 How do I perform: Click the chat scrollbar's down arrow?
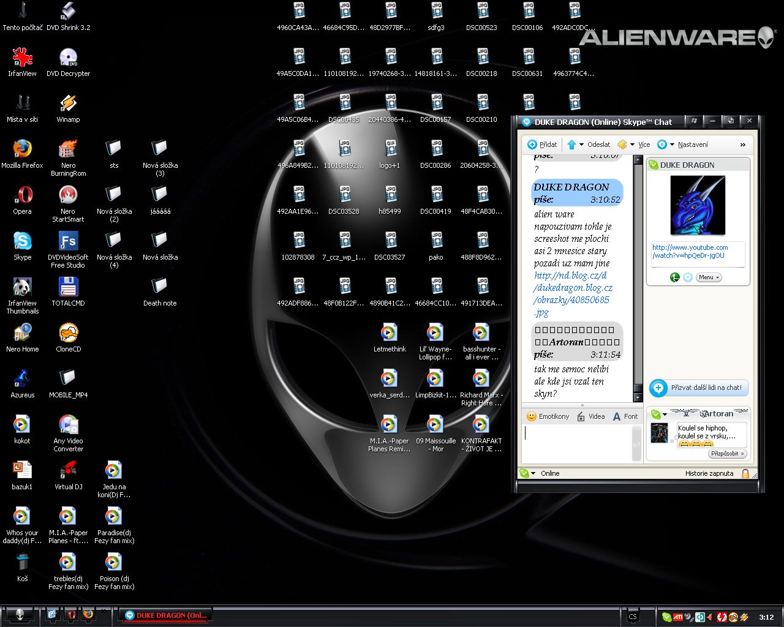point(637,397)
